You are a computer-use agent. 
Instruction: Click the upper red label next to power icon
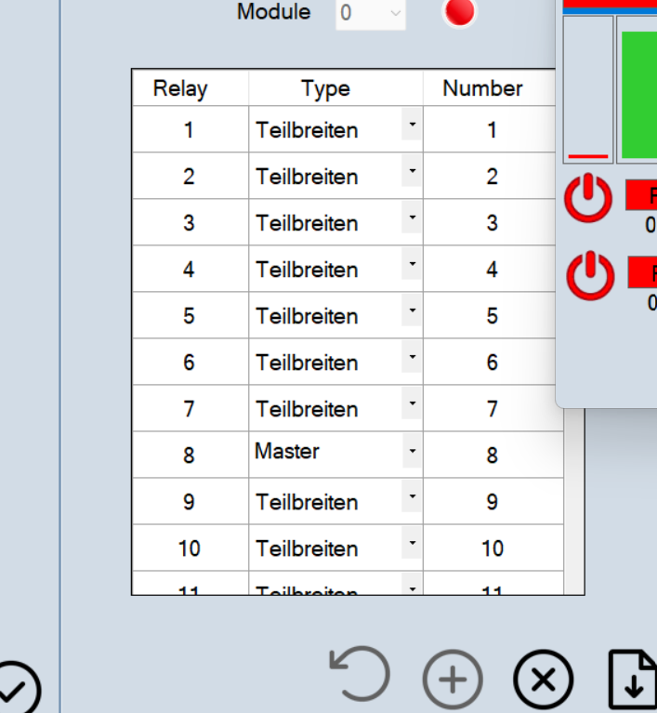(x=642, y=195)
